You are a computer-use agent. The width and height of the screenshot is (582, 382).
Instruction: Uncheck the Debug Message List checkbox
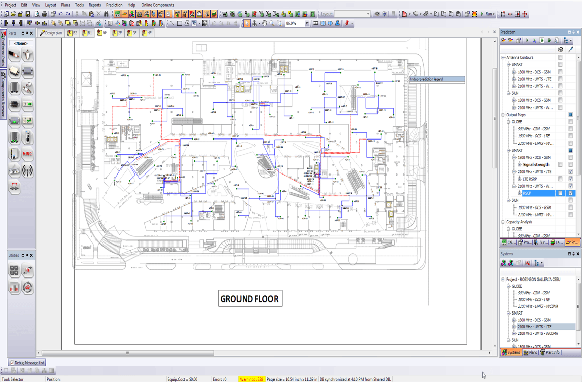[13, 363]
